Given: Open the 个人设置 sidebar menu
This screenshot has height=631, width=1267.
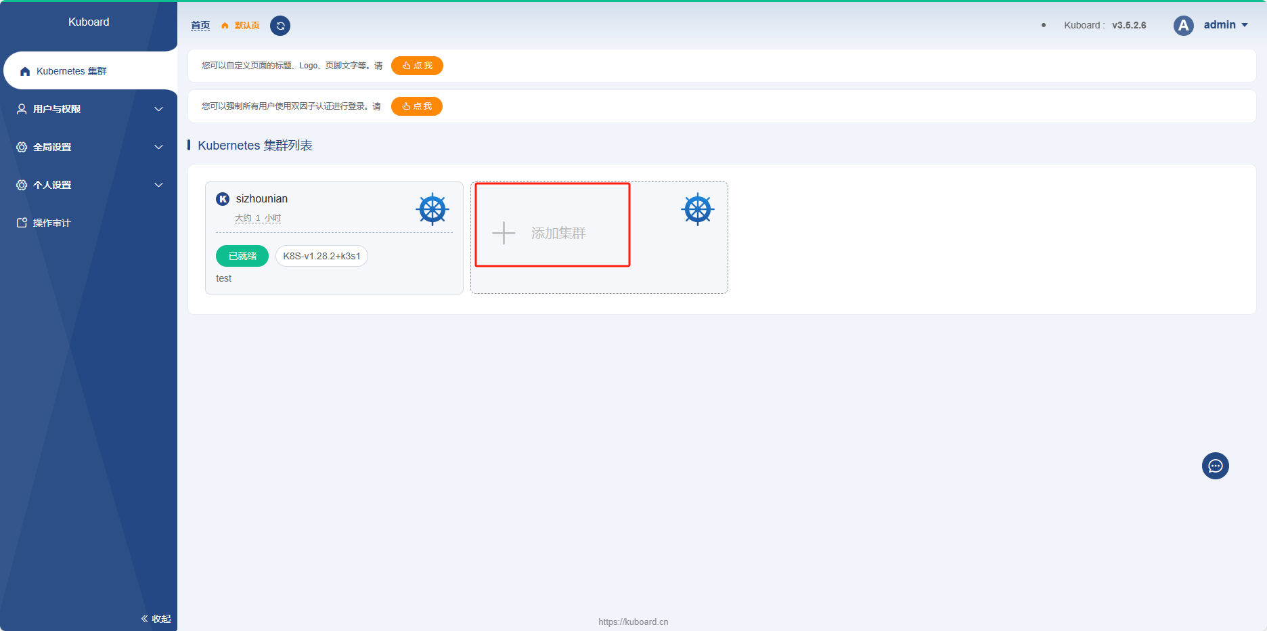Looking at the screenshot, I should click(x=89, y=185).
